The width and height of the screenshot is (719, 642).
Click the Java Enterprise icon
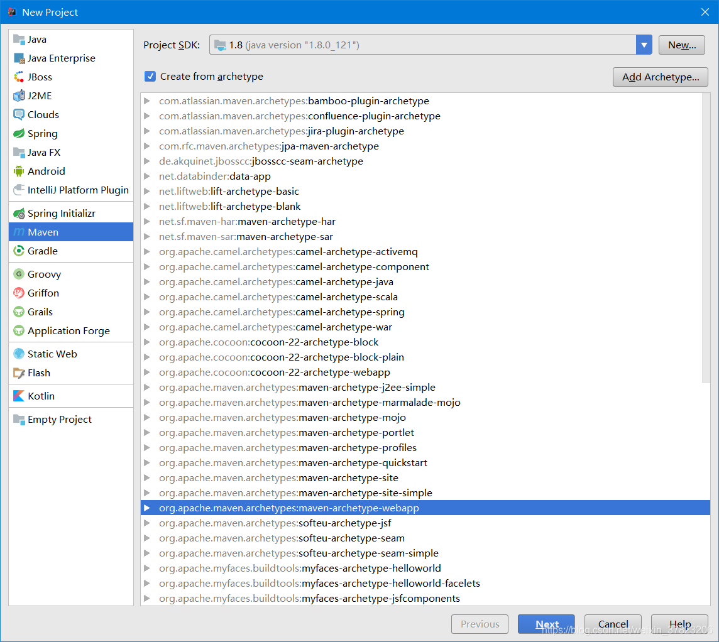[x=19, y=58]
